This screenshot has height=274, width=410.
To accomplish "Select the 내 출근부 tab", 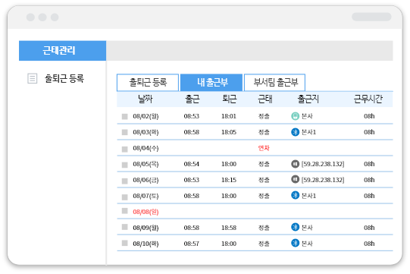I will [211, 83].
